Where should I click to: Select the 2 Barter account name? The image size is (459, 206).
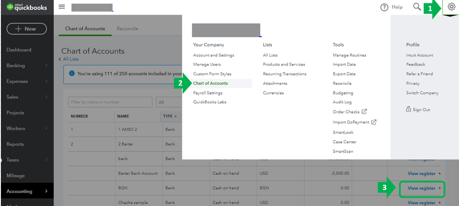pos(126,144)
